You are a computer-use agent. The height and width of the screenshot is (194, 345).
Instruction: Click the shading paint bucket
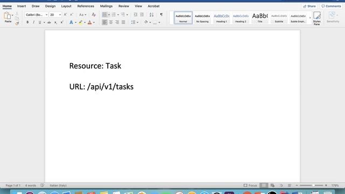(x=146, y=22)
